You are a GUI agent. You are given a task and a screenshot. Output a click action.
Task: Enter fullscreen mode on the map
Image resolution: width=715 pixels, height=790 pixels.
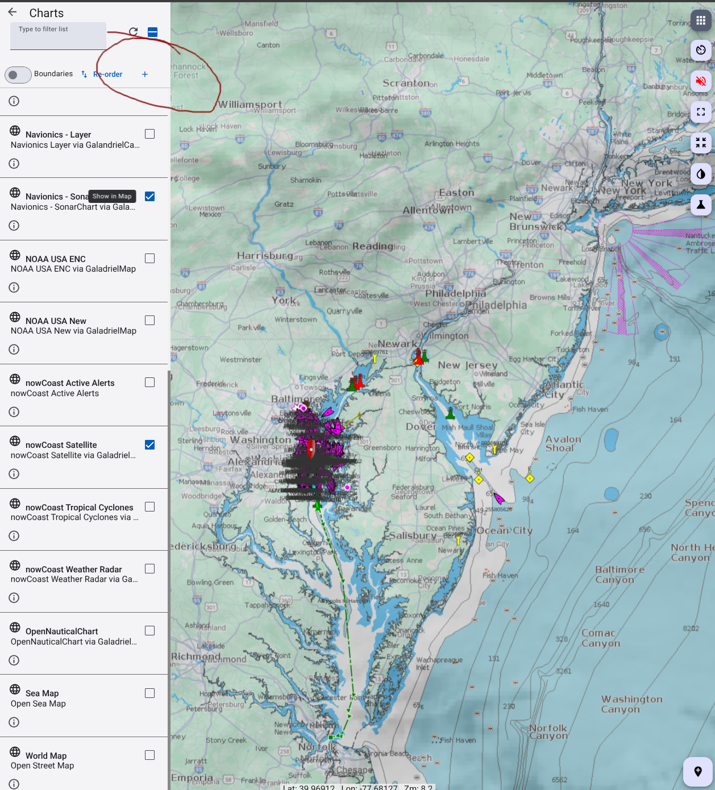701,112
